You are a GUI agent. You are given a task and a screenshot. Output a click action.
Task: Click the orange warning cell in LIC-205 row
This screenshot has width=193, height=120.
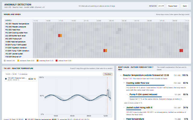pyautogui.click(x=61, y=35)
